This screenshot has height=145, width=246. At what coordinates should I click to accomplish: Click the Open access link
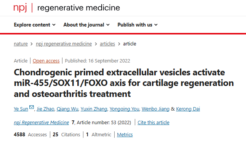pyautogui.click(x=46, y=61)
